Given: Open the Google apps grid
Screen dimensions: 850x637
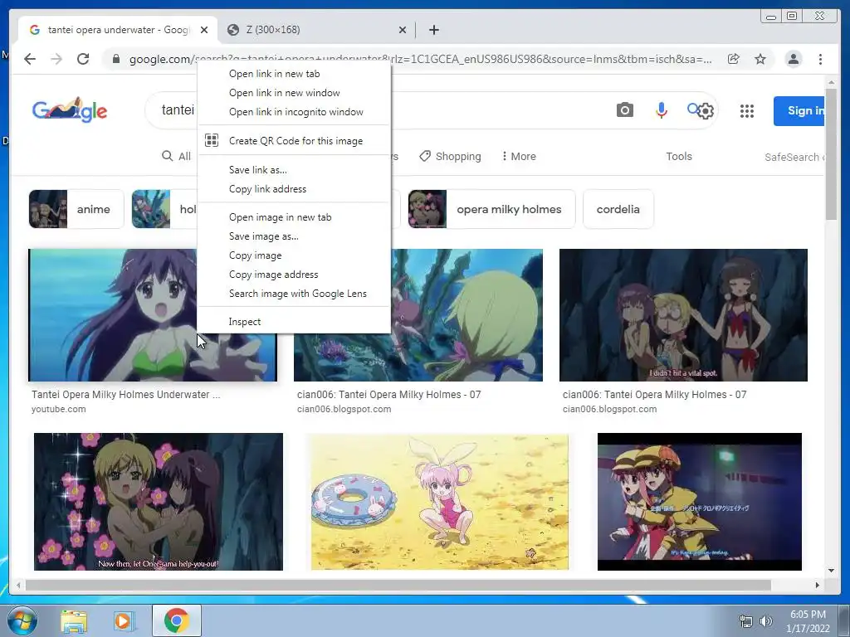Looking at the screenshot, I should point(747,111).
